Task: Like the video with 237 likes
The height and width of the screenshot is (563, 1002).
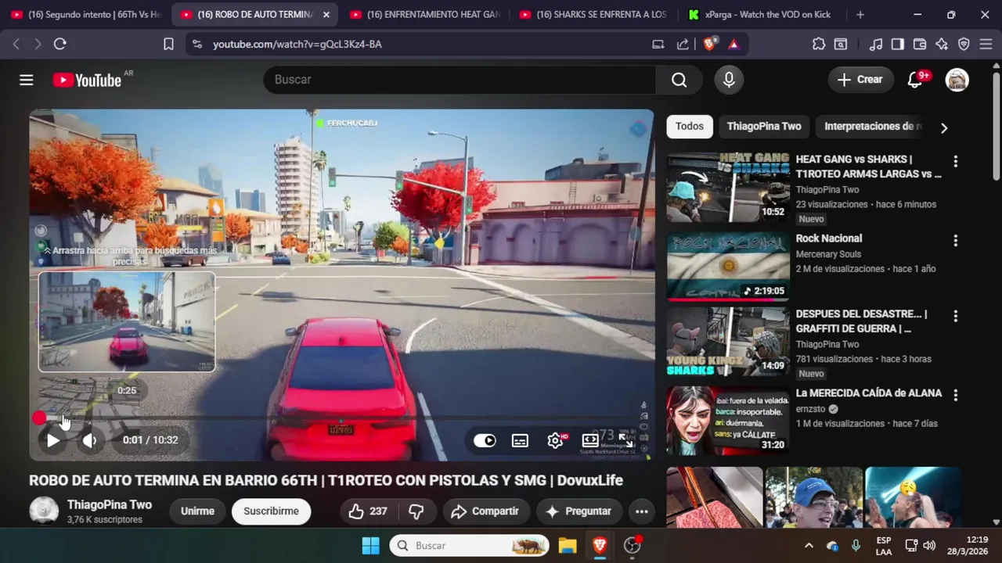Action: point(368,511)
